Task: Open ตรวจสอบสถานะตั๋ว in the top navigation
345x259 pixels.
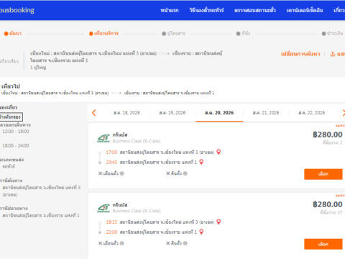Action: (x=255, y=10)
